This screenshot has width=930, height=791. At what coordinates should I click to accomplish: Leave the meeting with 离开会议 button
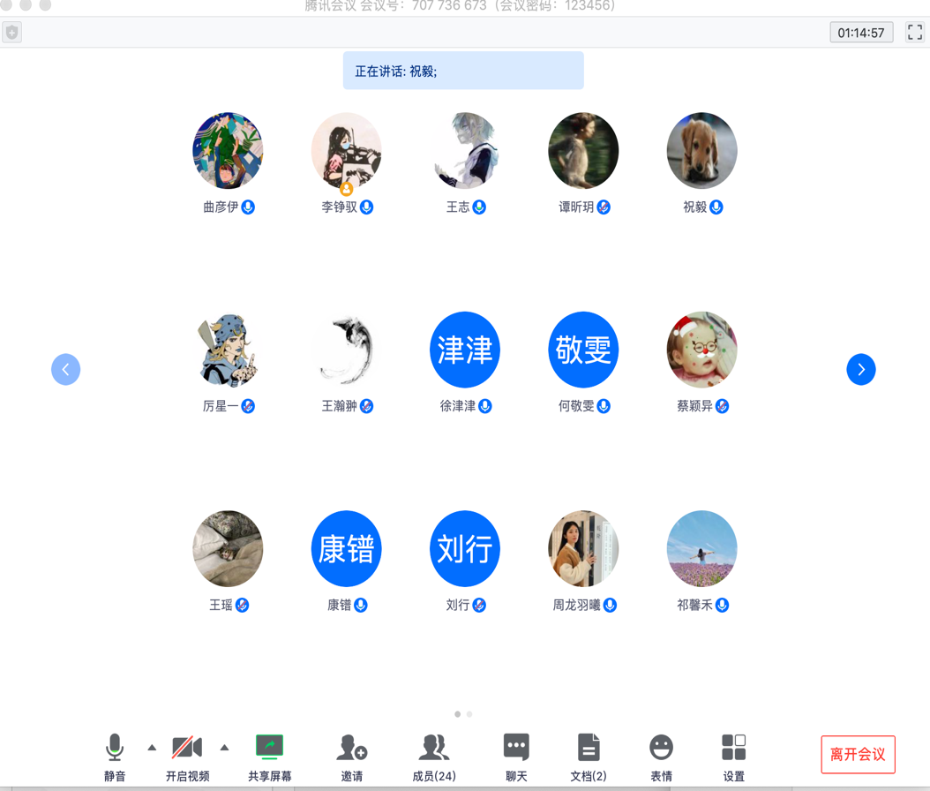(858, 755)
